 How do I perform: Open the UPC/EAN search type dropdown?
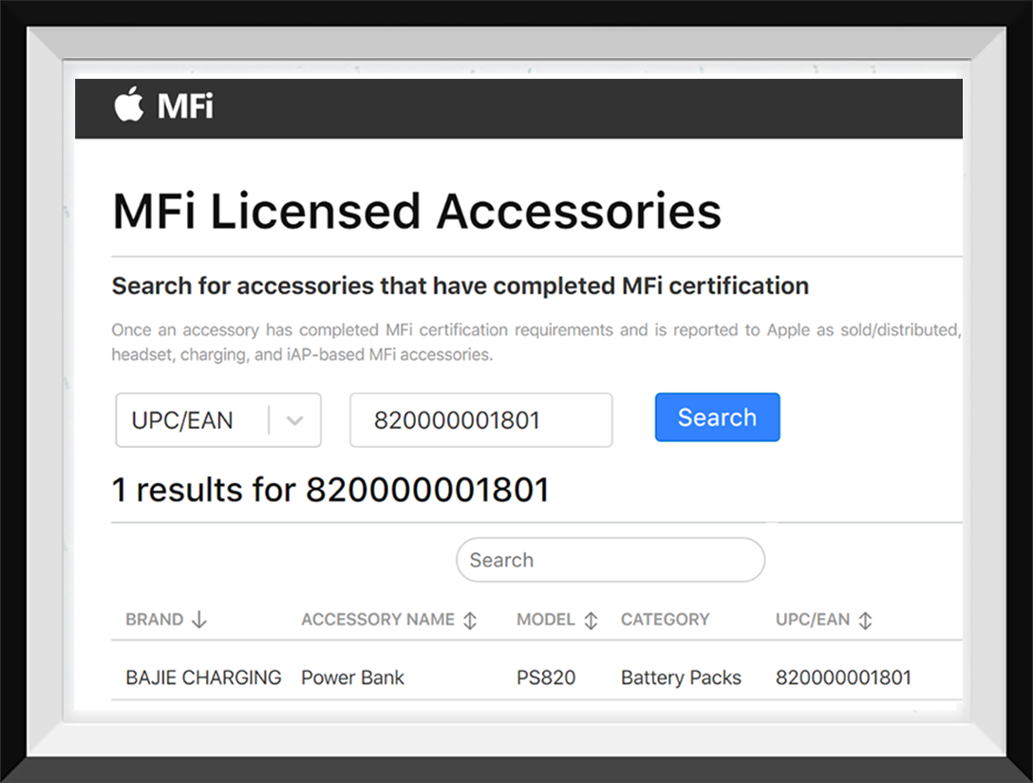coord(218,419)
